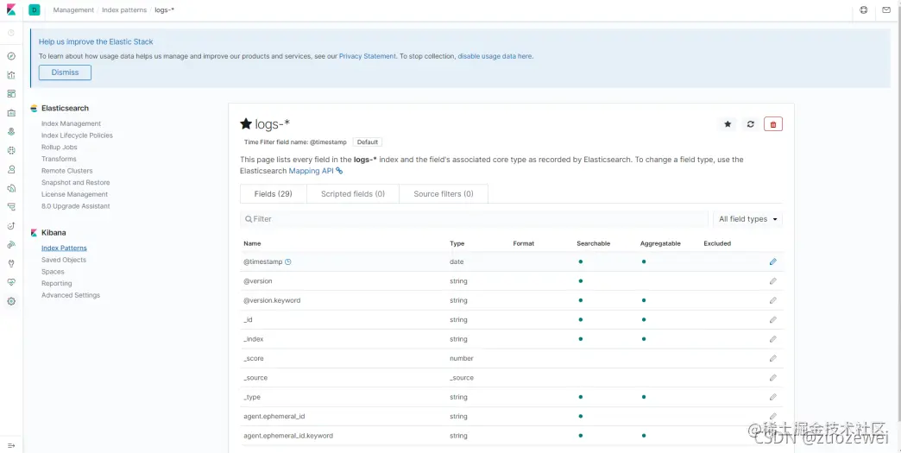Edit the _index field pencil icon
The height and width of the screenshot is (453, 901).
(773, 339)
